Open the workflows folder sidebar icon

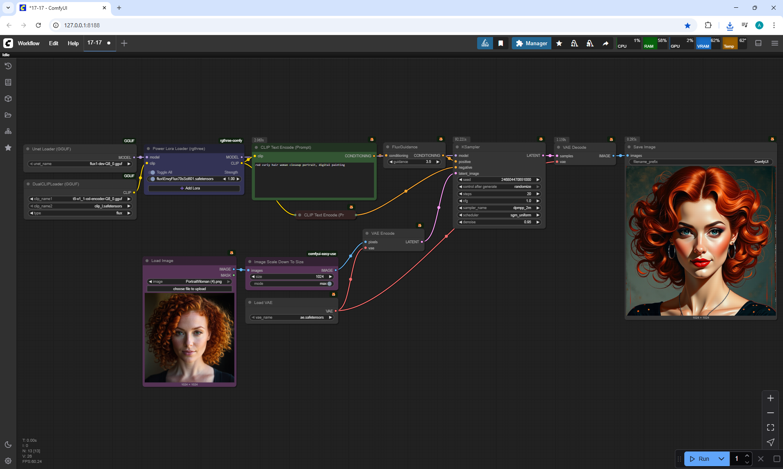[x=8, y=115]
